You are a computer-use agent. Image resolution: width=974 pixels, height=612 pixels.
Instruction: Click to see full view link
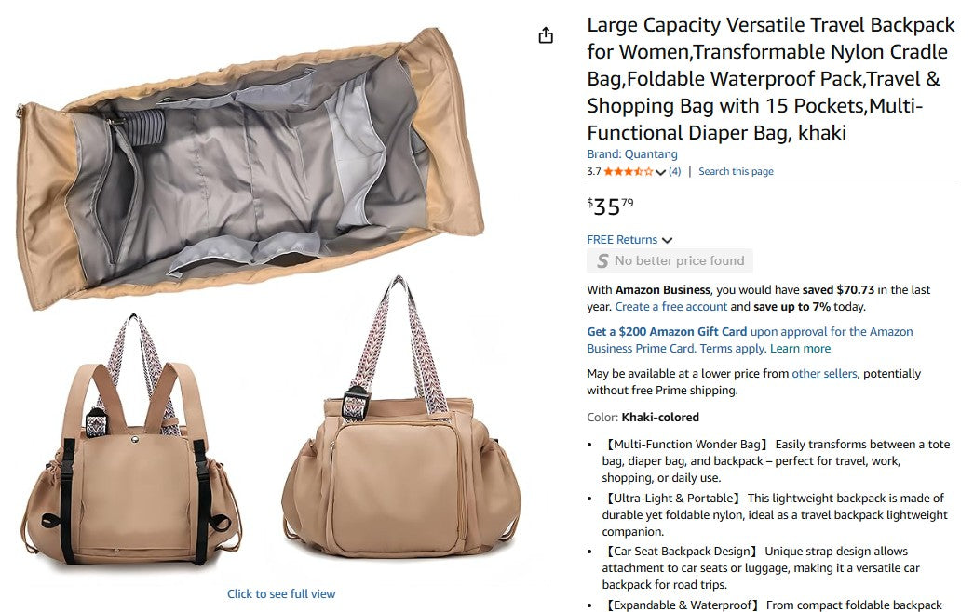pyautogui.click(x=281, y=594)
